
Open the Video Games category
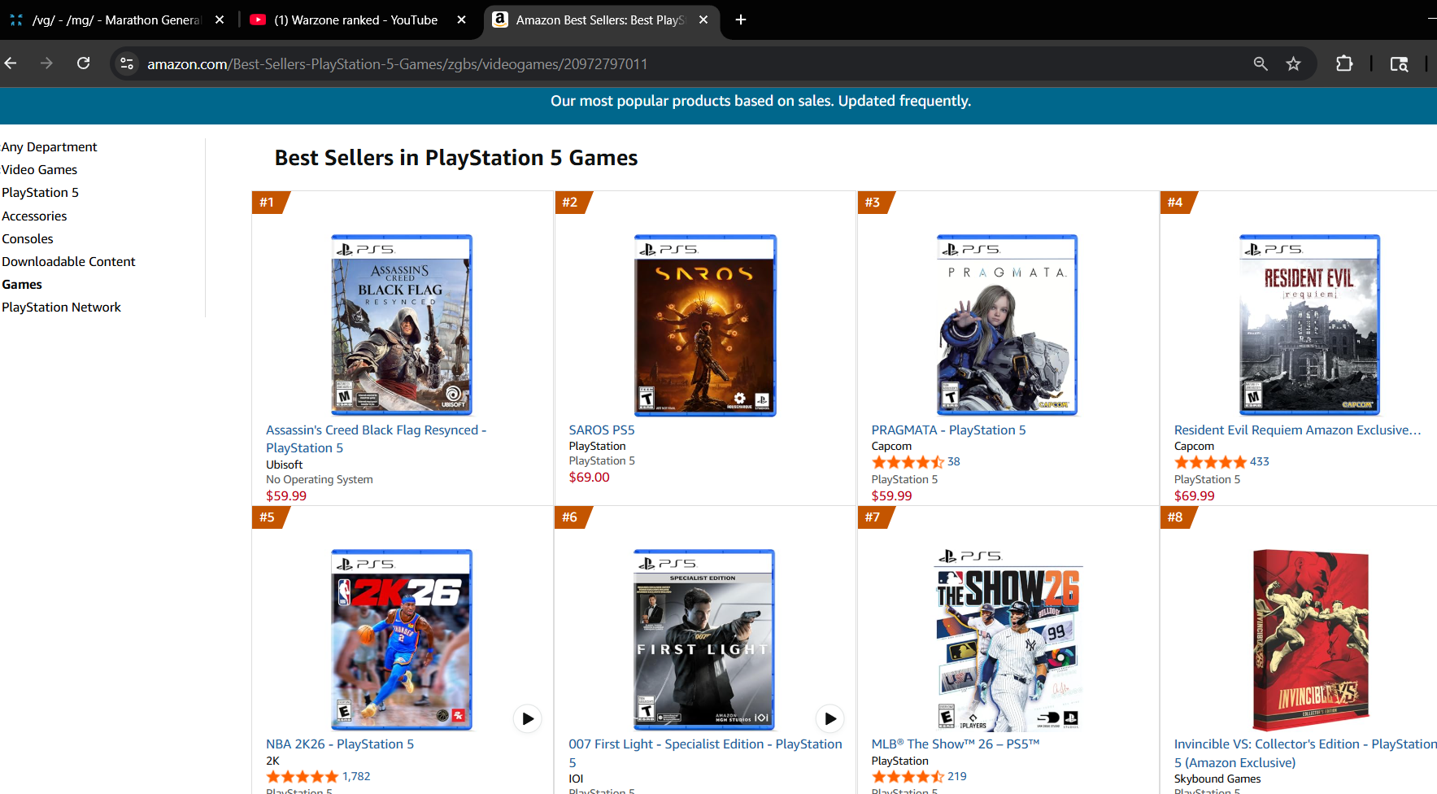click(40, 170)
